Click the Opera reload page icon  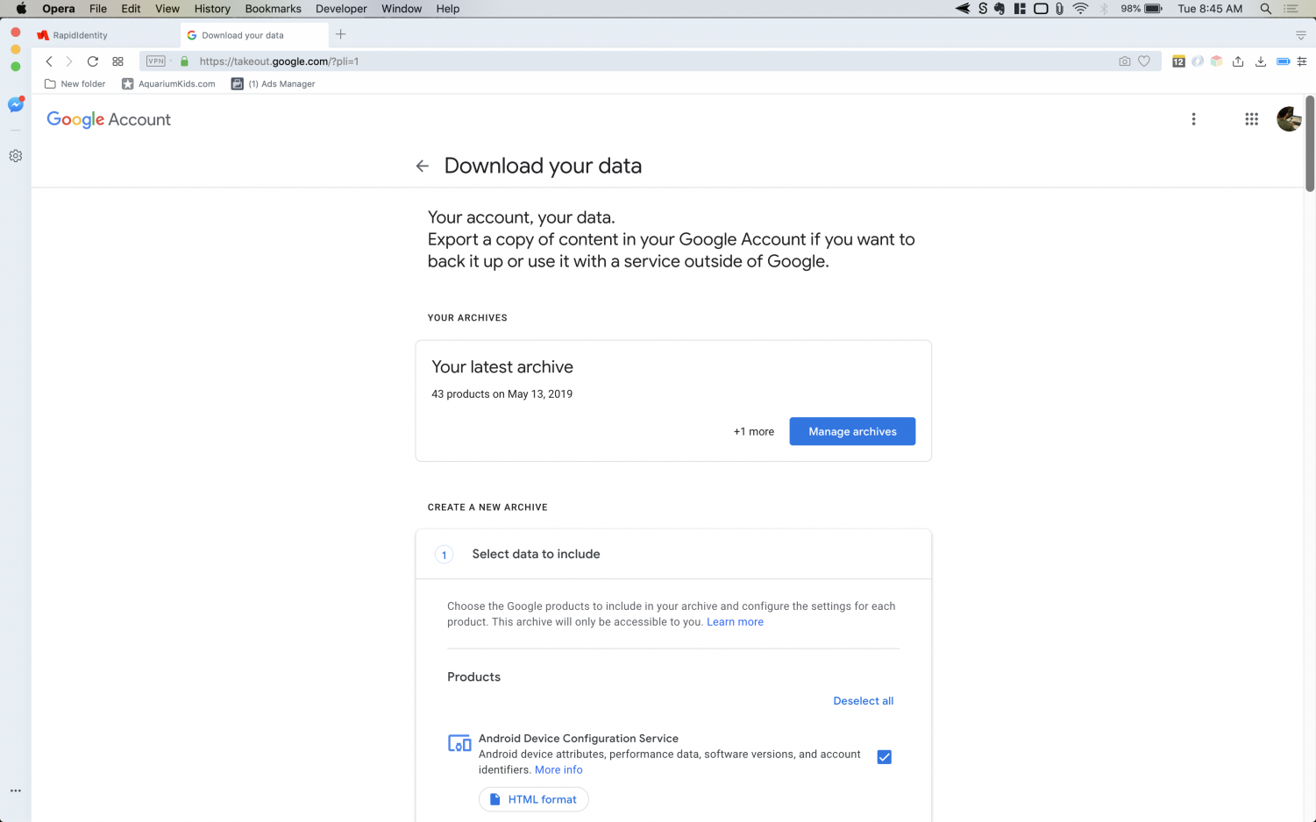(92, 61)
